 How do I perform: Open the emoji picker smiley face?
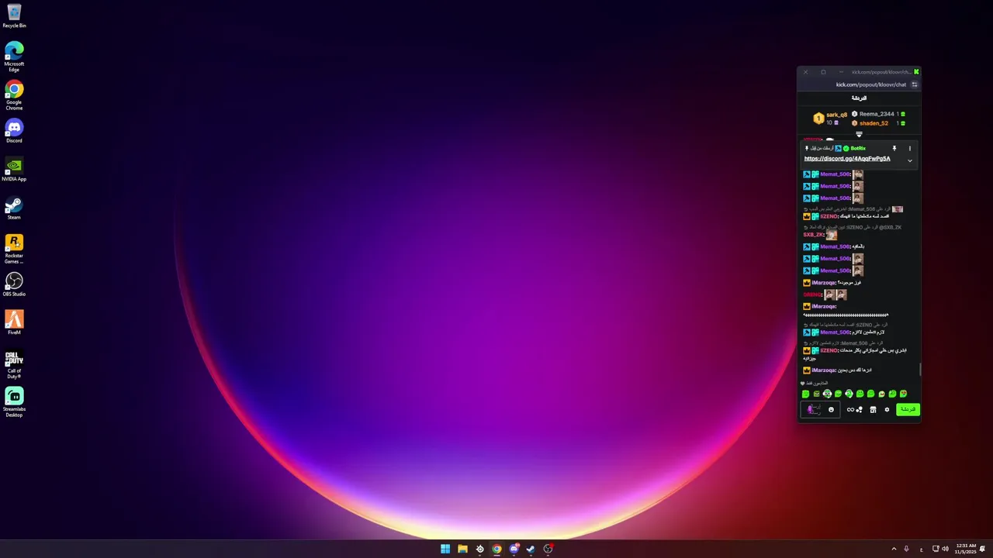coord(831,409)
